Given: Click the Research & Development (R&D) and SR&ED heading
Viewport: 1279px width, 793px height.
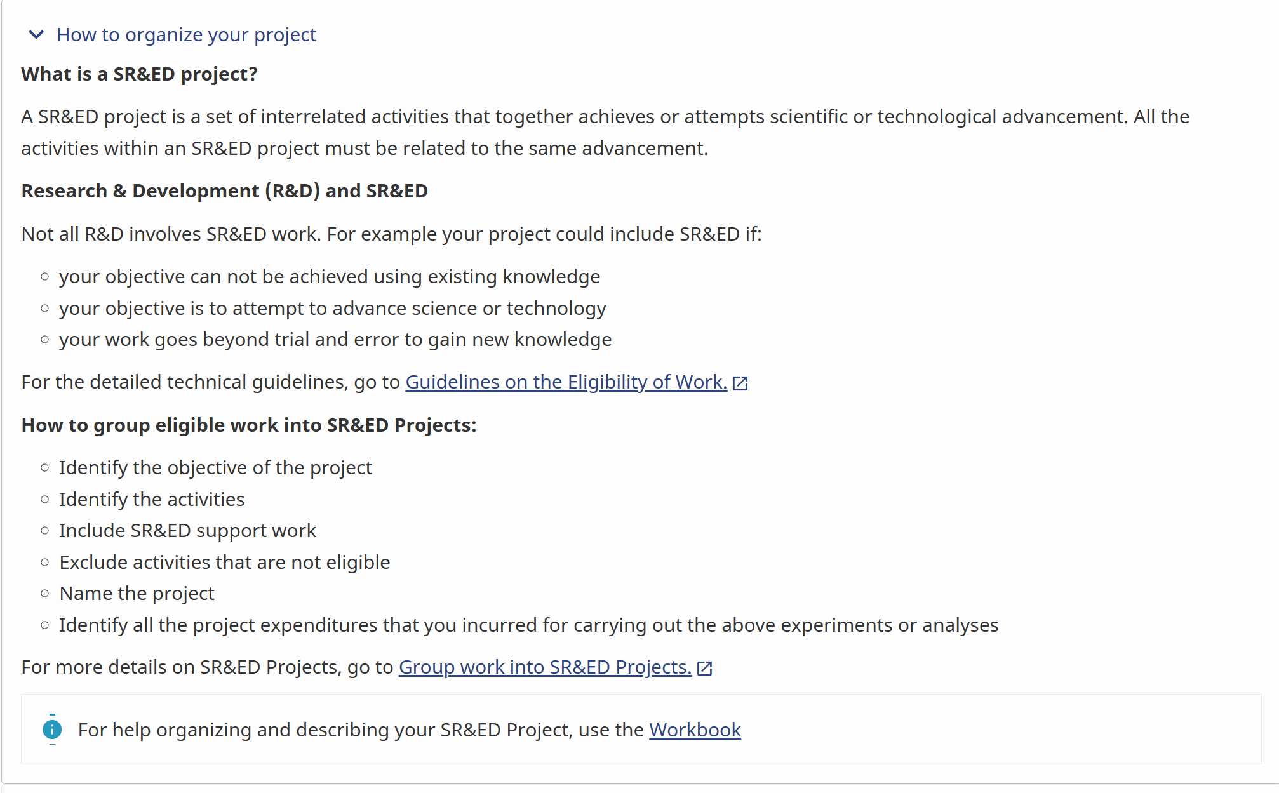Looking at the screenshot, I should [x=224, y=191].
